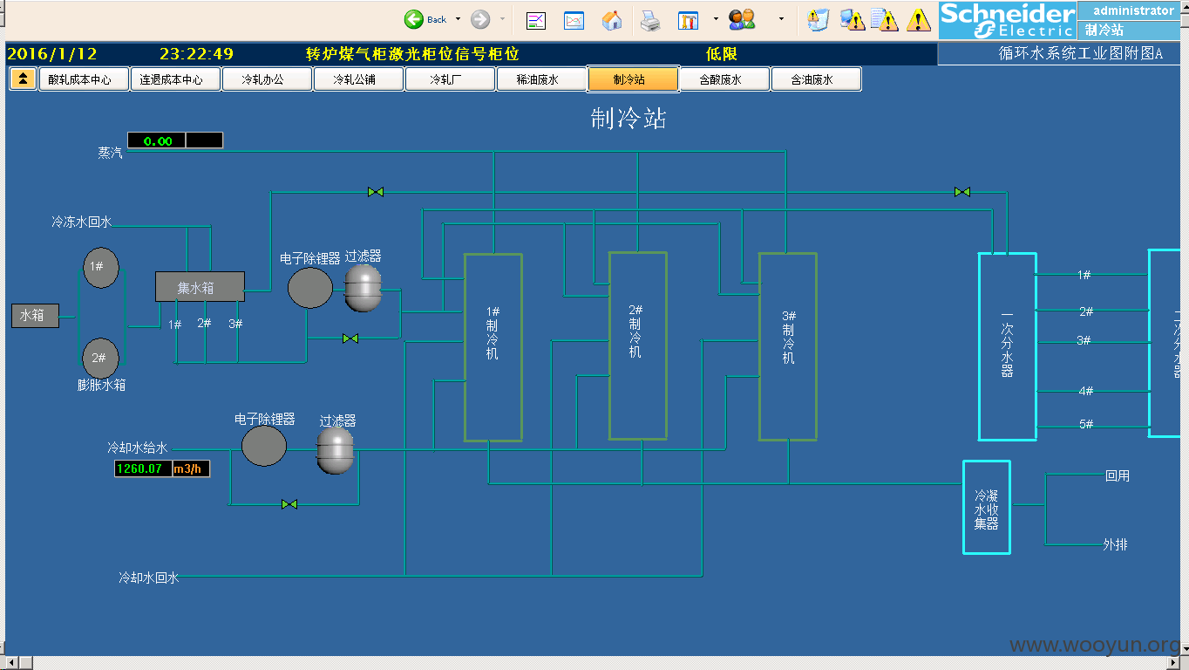Click the m3/h unit label
Image resolution: width=1189 pixels, height=670 pixels.
pos(190,468)
